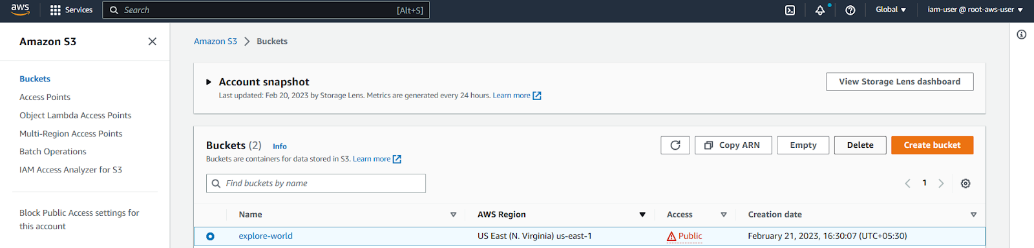
Task: Expand the Account snapshot section
Action: click(x=209, y=82)
